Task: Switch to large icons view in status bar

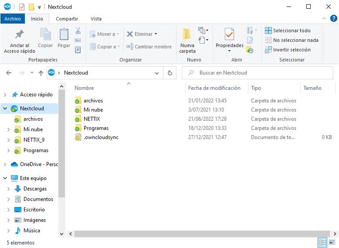Action: (x=332, y=242)
